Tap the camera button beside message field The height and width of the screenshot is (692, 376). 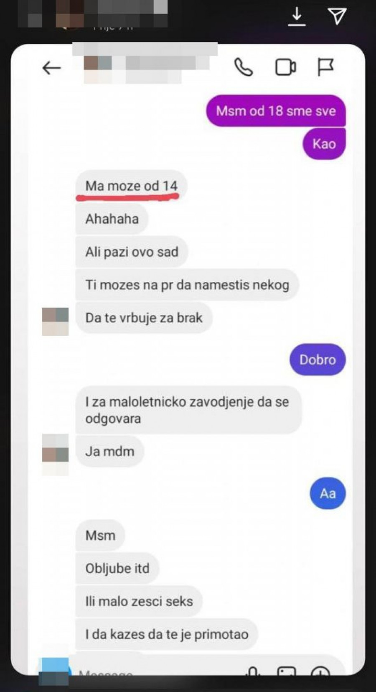click(x=54, y=670)
